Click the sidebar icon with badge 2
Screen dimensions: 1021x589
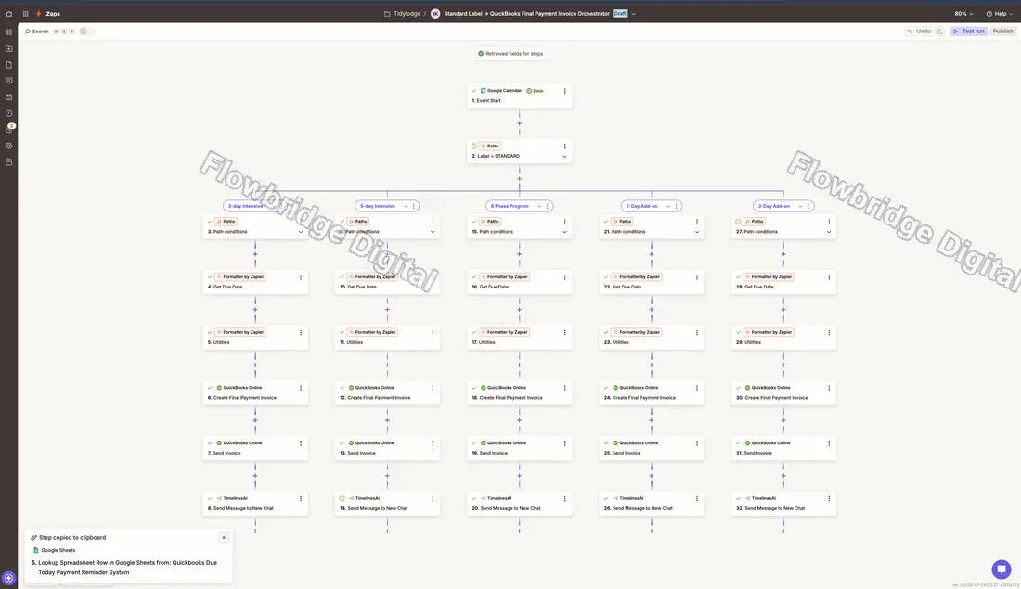[x=9, y=129]
